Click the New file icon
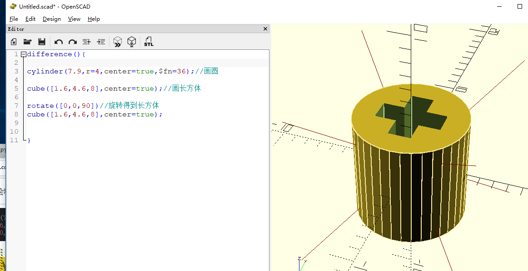Image resolution: width=528 pixels, height=271 pixels. (14, 42)
